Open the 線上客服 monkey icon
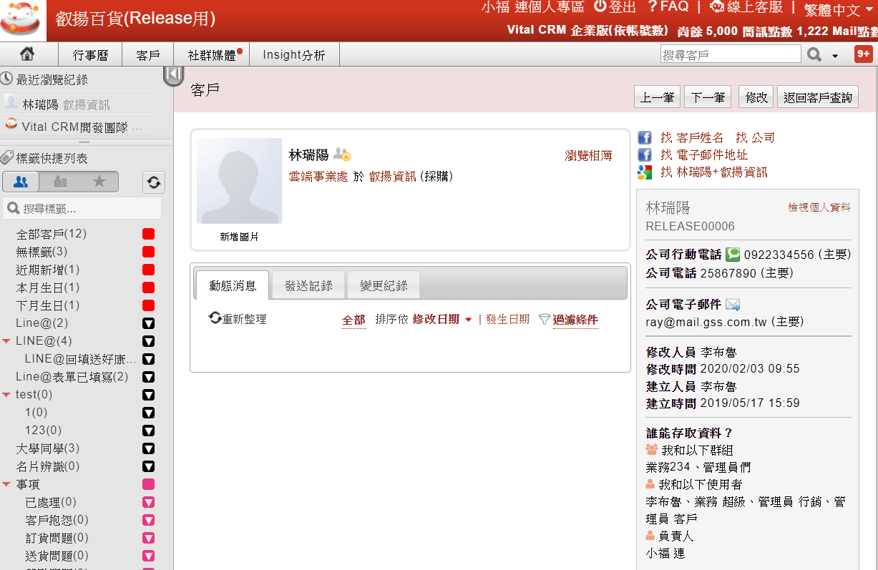Viewport: 878px width, 570px height. coord(716,6)
